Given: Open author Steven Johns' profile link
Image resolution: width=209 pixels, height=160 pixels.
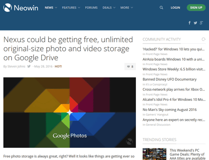Looking at the screenshot, I should click(16, 66).
